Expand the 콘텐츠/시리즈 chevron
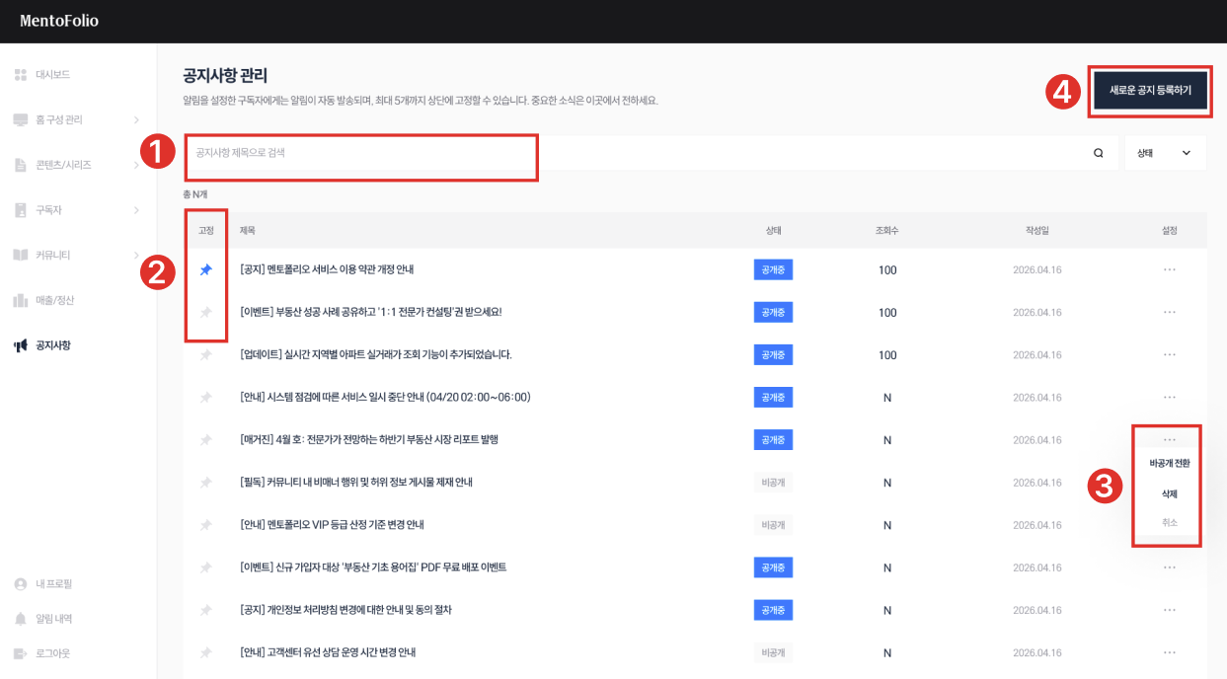 pyautogui.click(x=136, y=165)
